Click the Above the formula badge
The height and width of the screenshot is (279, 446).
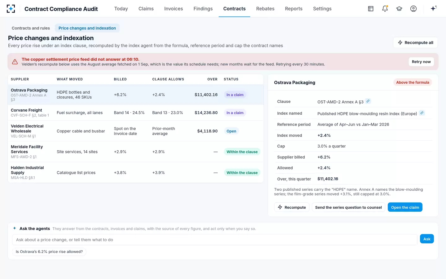(413, 82)
